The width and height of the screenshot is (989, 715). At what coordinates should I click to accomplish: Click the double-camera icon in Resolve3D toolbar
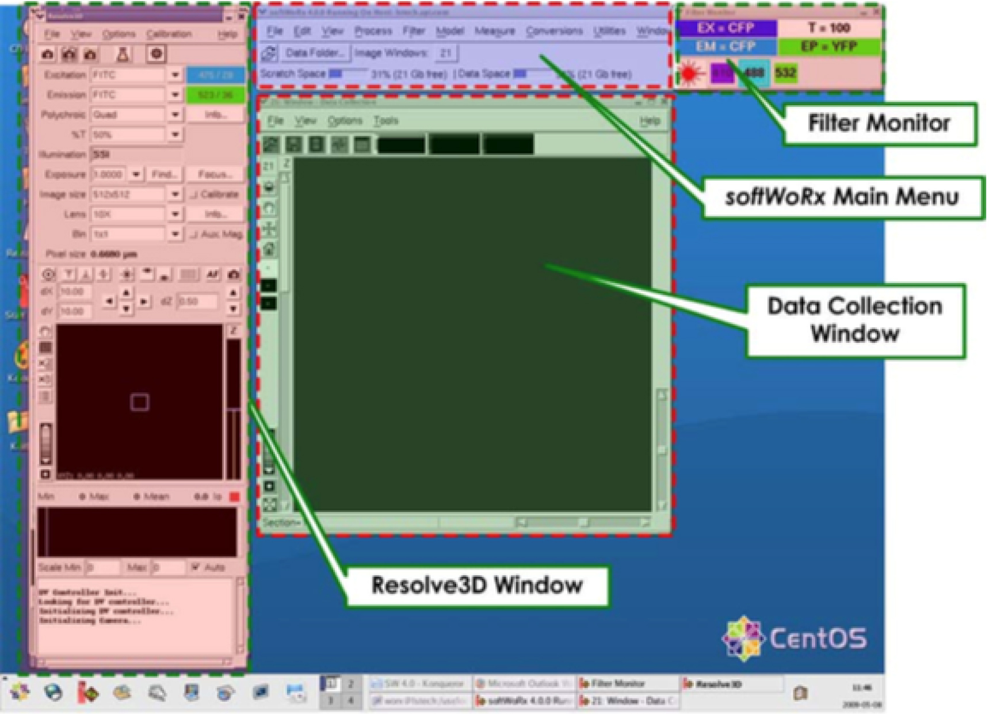pos(70,54)
